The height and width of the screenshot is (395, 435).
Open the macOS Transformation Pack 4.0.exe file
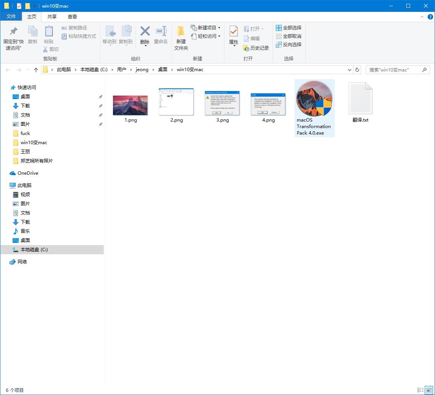(x=314, y=99)
